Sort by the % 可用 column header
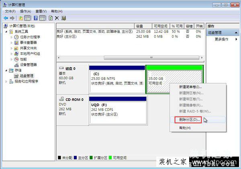 pos(177,26)
